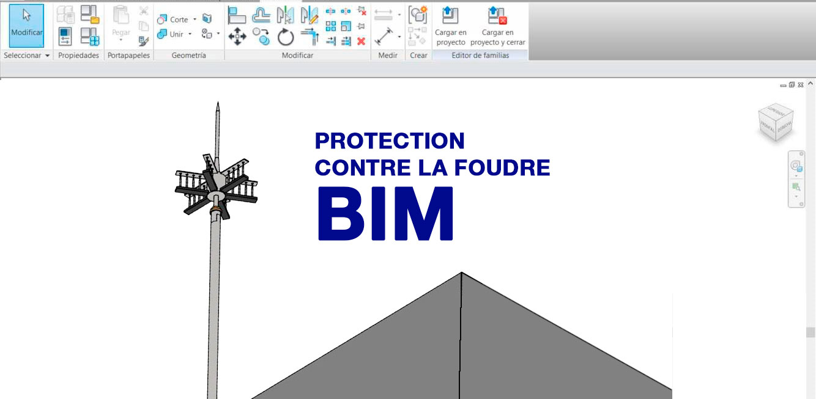Open the Unir tool dropdown arrow
This screenshot has height=399, width=816.
coord(190,34)
